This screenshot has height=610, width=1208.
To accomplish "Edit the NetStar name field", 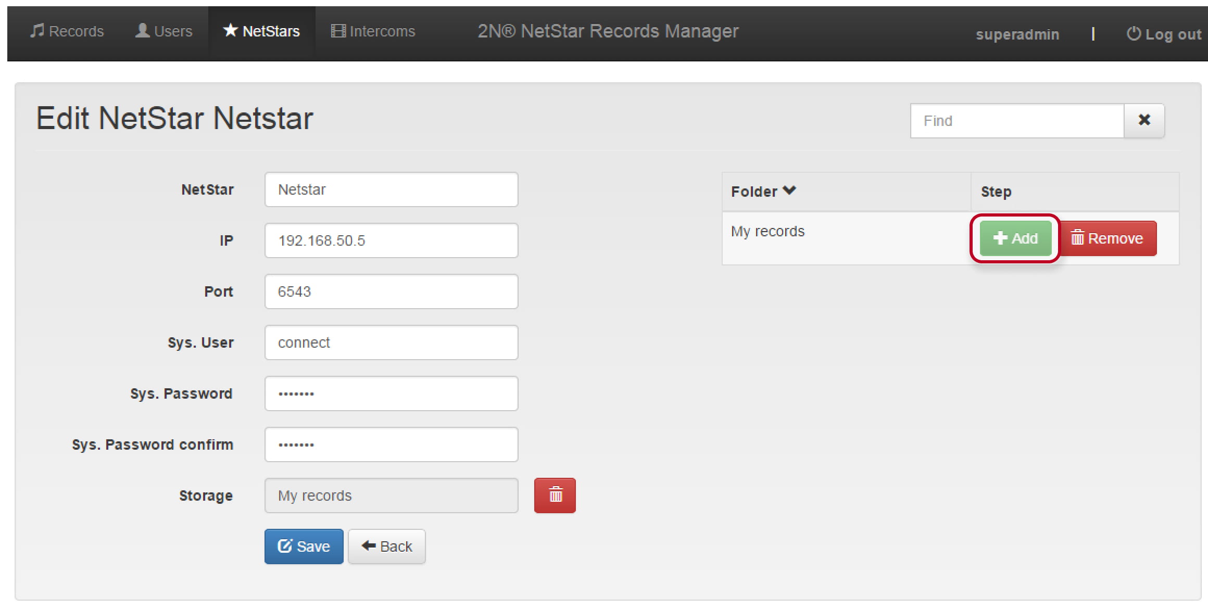I will click(x=392, y=189).
